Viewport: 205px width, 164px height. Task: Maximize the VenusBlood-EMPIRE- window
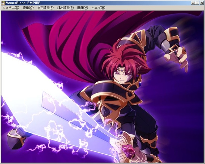[x=197, y=3]
